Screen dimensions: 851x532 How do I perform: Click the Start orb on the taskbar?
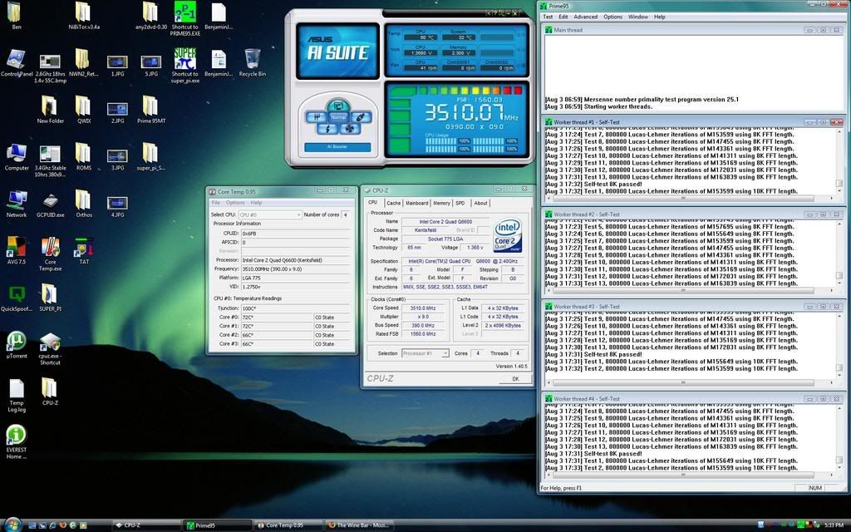click(x=12, y=524)
